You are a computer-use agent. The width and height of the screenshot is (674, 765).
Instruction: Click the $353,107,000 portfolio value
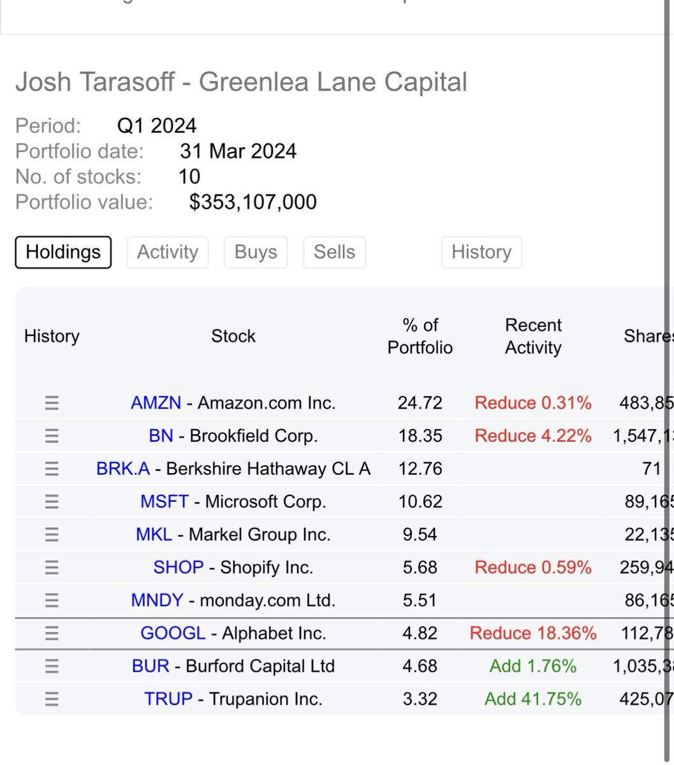[253, 202]
